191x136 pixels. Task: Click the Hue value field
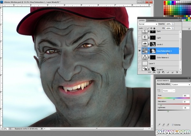coord(186,96)
